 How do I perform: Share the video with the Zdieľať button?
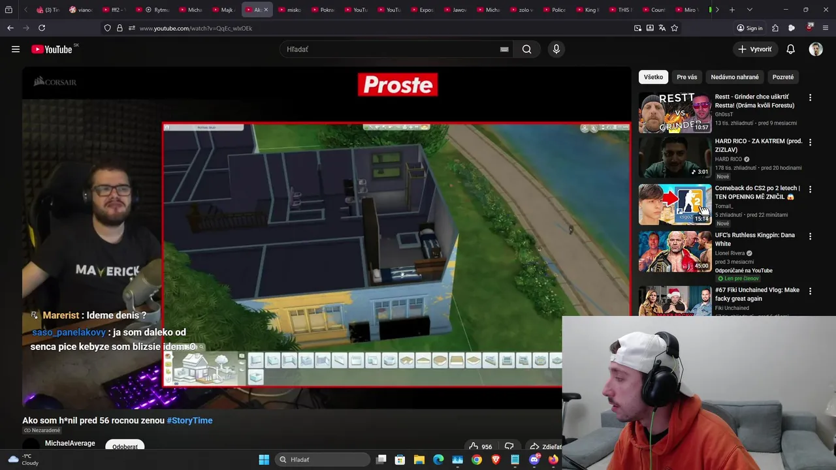click(x=545, y=446)
